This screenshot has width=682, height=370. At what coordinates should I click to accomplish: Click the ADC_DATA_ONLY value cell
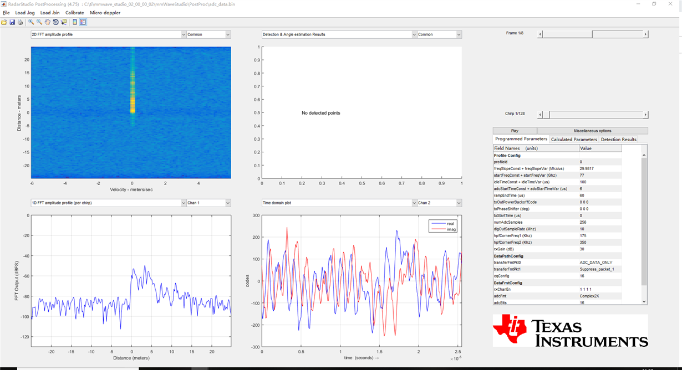point(600,263)
